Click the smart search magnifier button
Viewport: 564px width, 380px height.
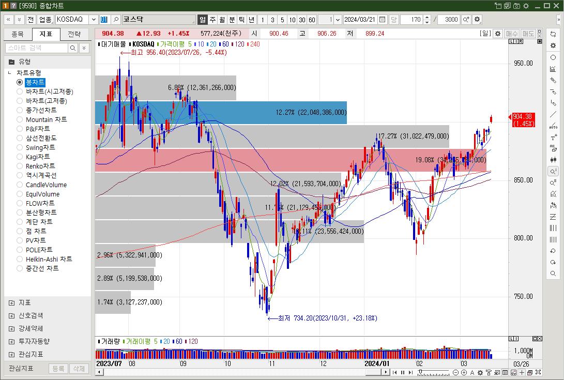(x=73, y=48)
